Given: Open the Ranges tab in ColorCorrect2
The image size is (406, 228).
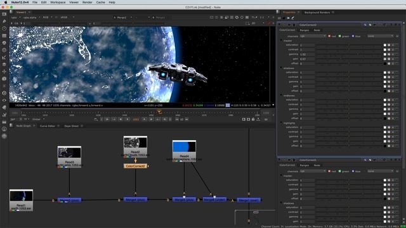Looking at the screenshot, I should [x=304, y=30].
